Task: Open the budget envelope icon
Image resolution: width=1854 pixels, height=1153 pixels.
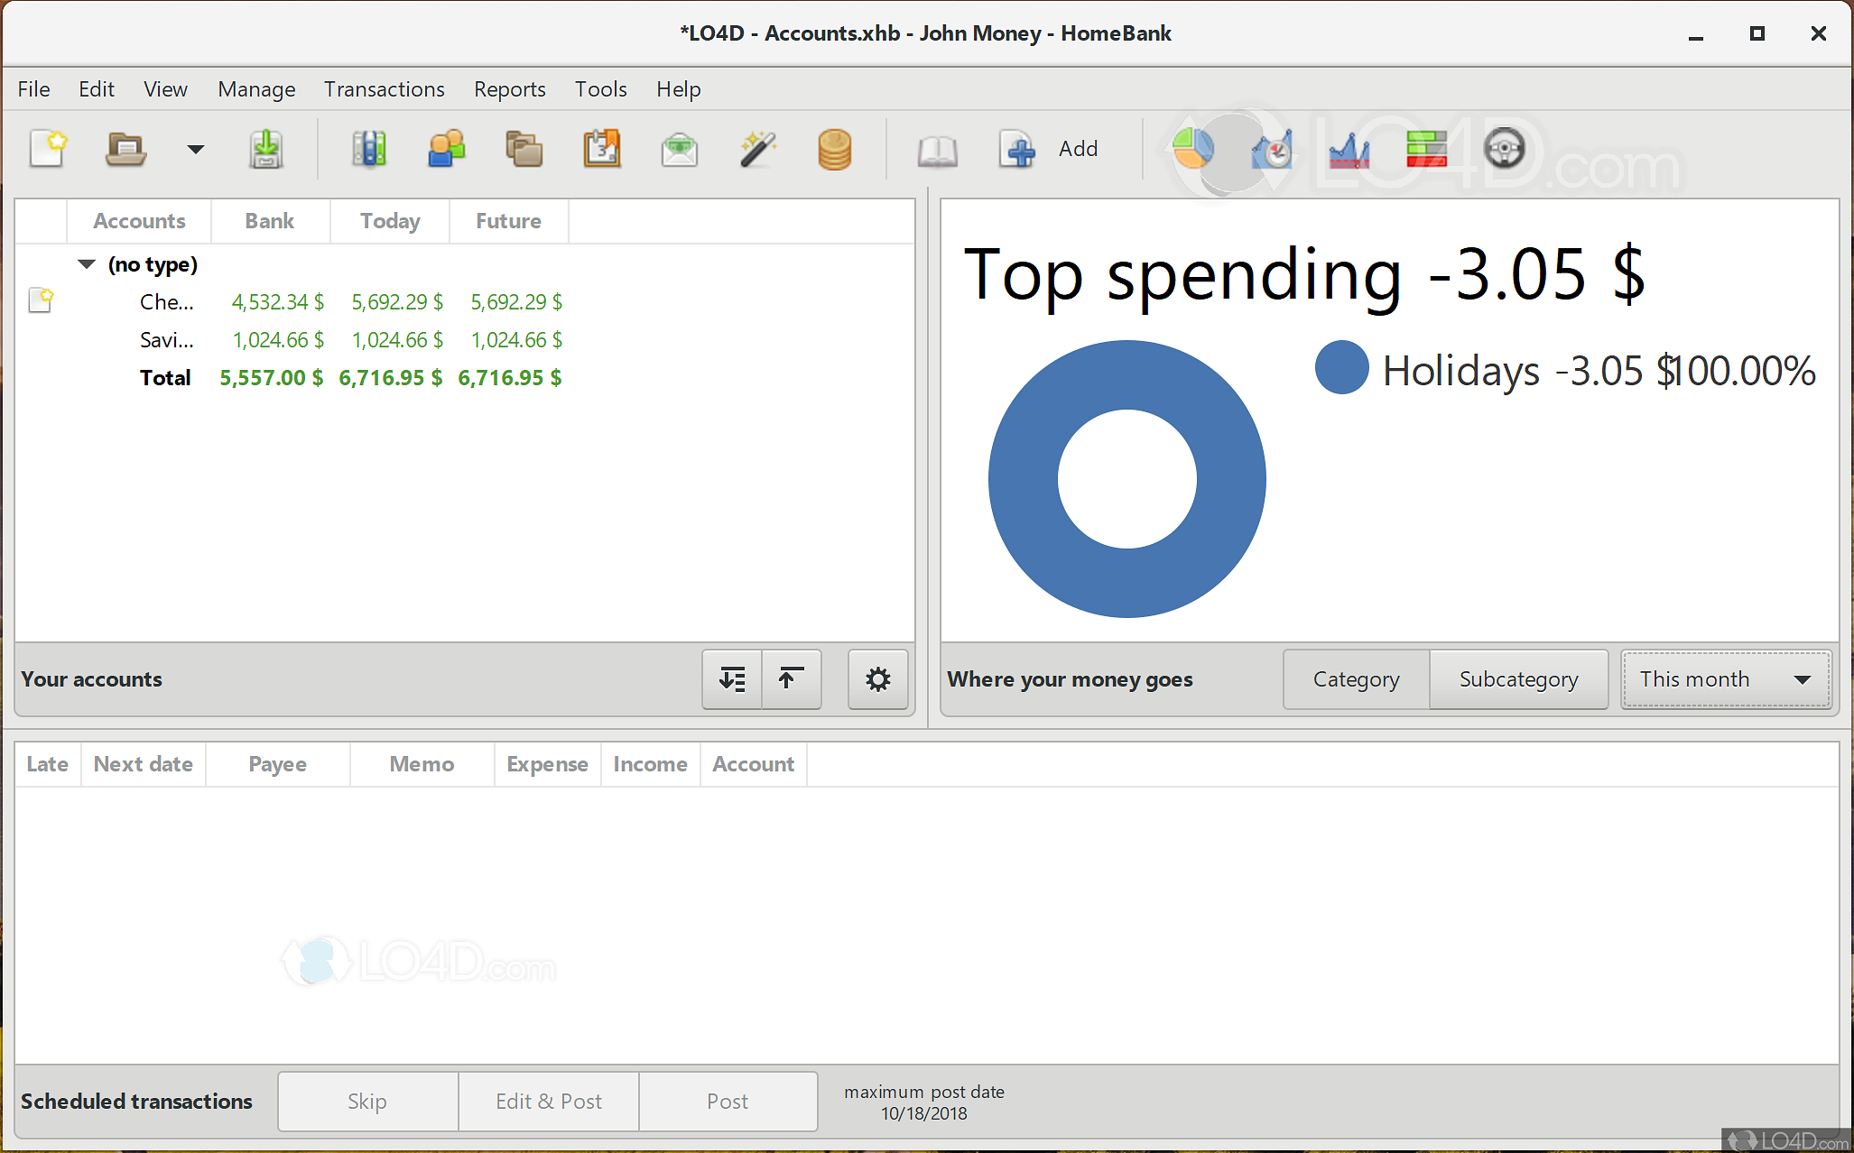Action: (679, 149)
